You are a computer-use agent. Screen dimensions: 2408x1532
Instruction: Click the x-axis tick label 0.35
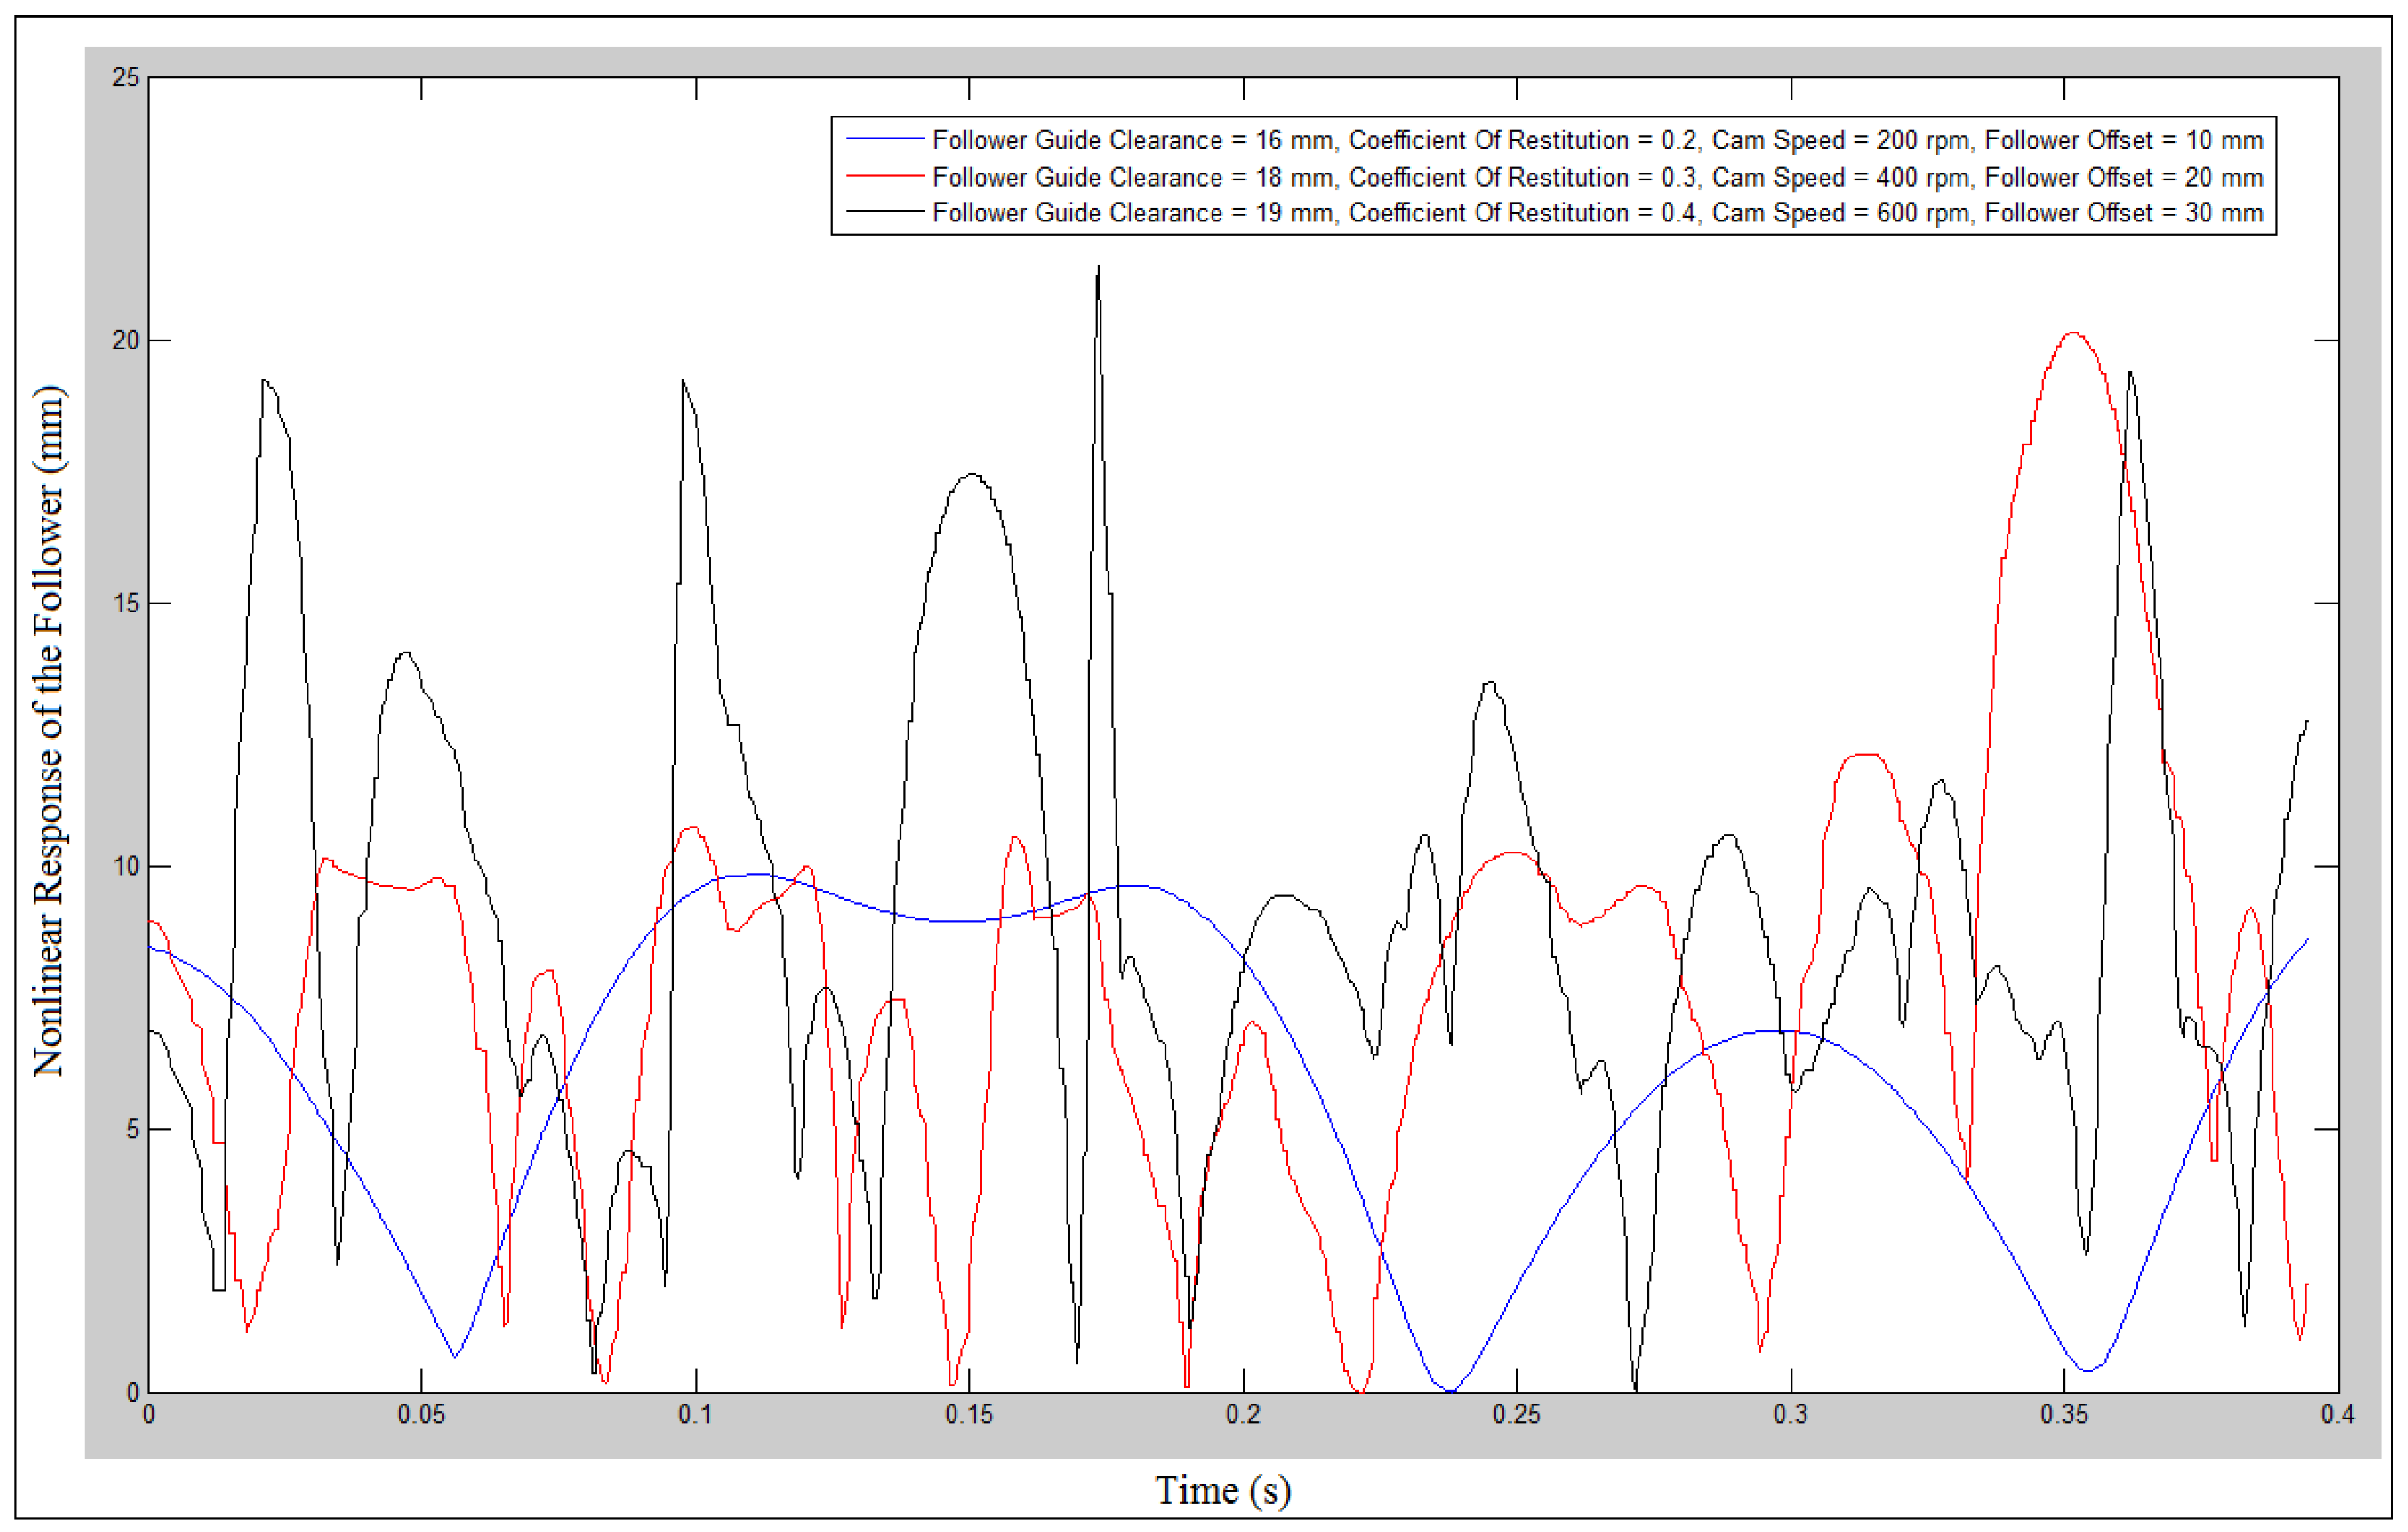pyautogui.click(x=2064, y=1414)
